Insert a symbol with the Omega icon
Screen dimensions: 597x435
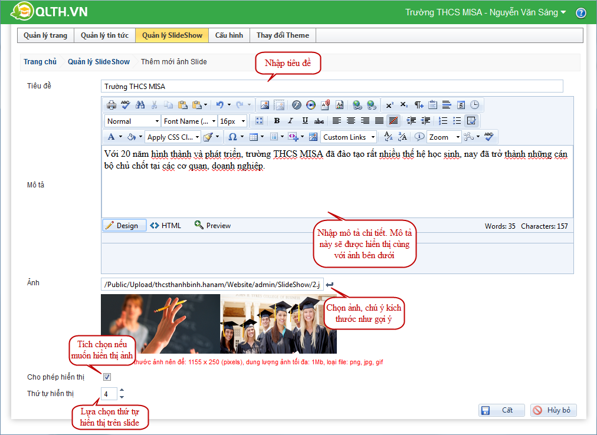(x=232, y=137)
